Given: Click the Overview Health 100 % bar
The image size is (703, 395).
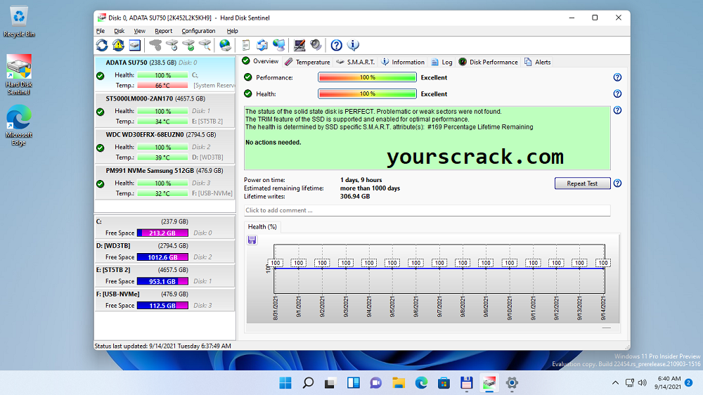Looking at the screenshot, I should (367, 93).
